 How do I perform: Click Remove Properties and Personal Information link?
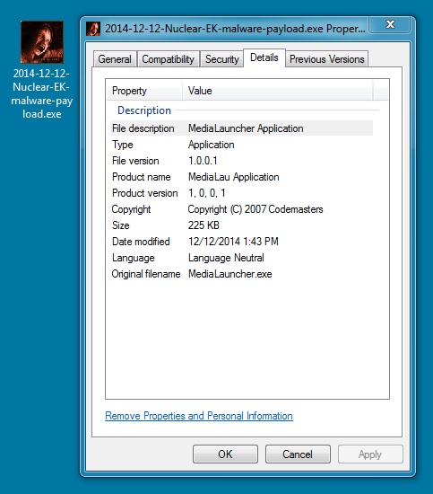click(199, 416)
